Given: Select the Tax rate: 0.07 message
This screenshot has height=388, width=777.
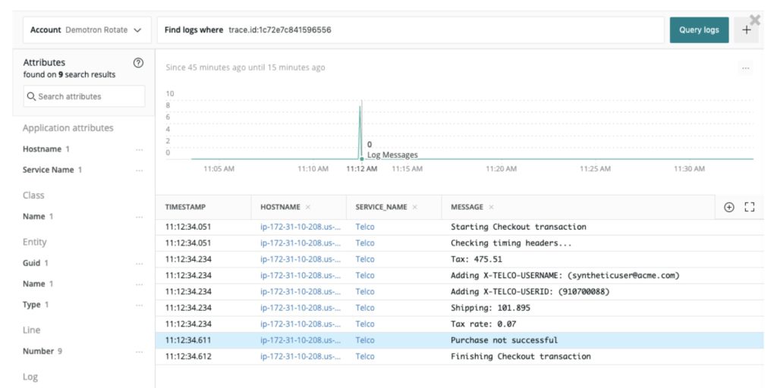Looking at the screenshot, I should pos(483,324).
